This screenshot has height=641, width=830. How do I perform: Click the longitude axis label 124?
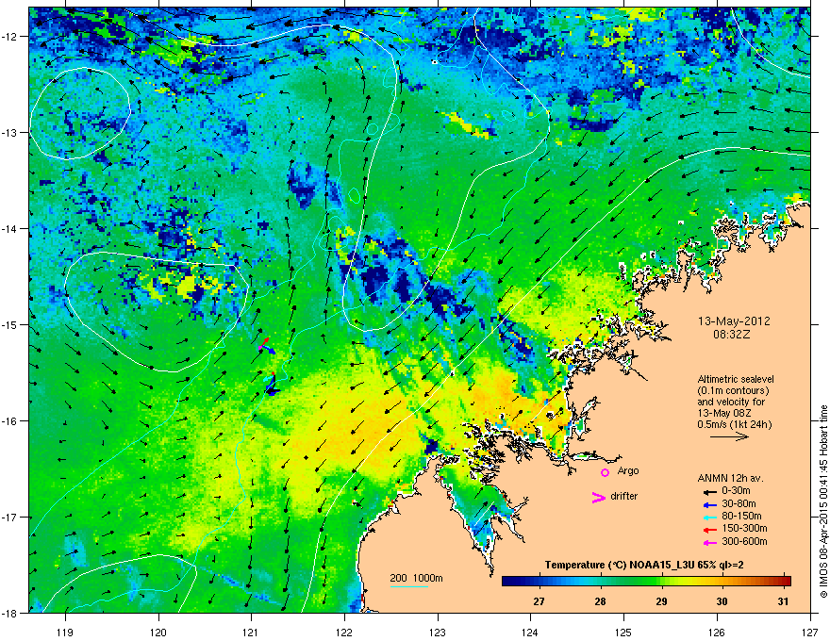530,632
